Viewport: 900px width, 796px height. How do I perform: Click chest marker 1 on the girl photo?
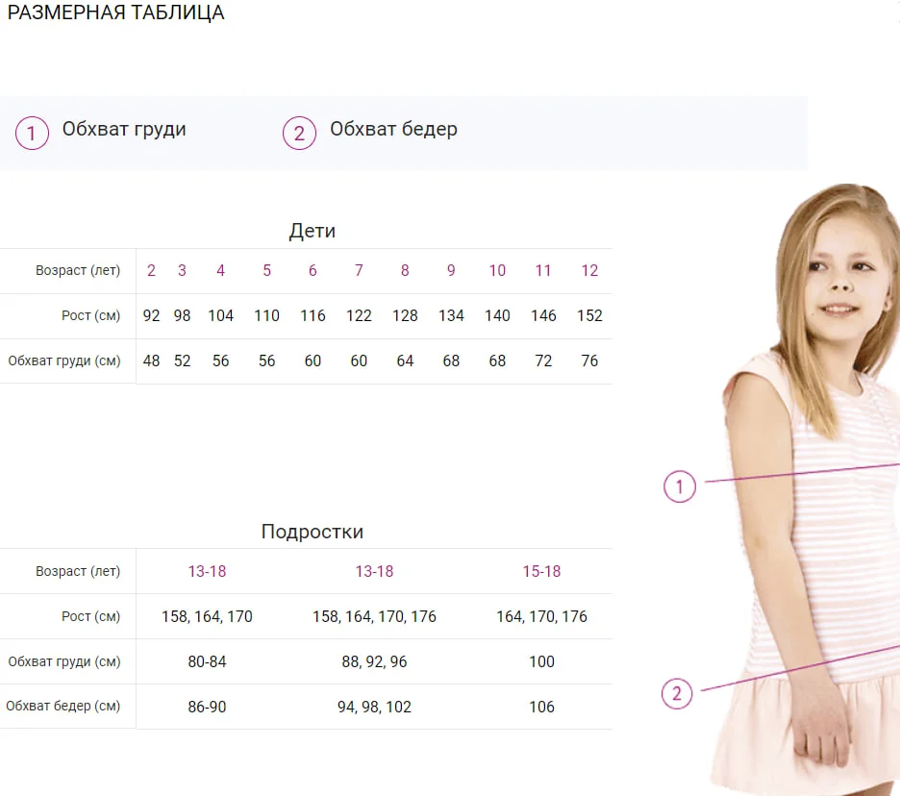coord(680,486)
